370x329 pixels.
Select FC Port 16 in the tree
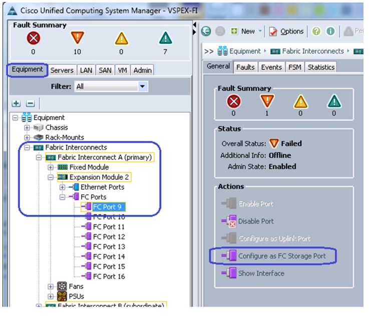pos(109,276)
